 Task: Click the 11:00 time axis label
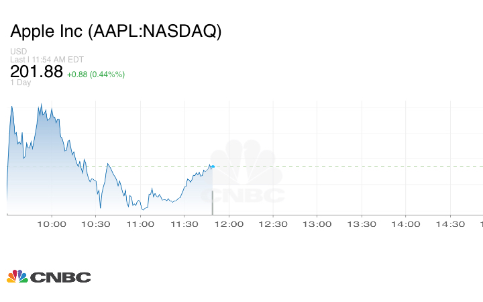[x=140, y=224]
